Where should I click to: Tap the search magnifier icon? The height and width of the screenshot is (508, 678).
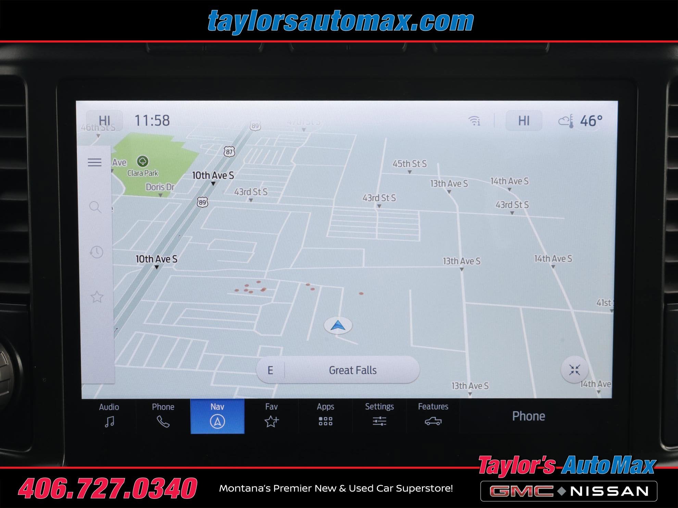pyautogui.click(x=95, y=207)
